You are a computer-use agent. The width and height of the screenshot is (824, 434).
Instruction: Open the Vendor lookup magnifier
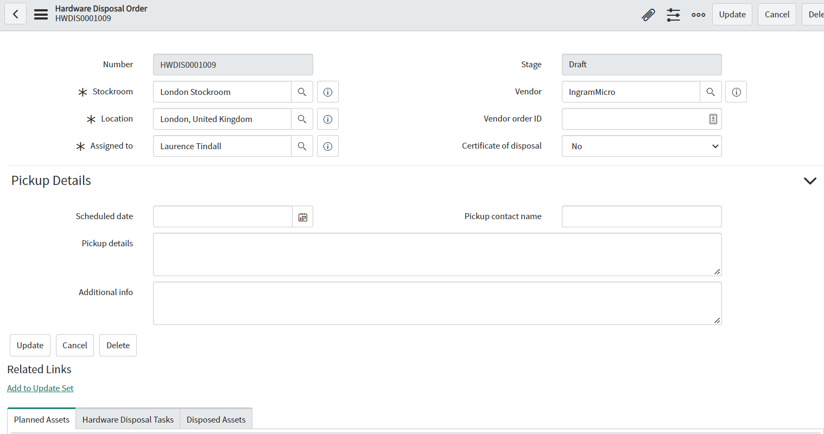point(711,92)
